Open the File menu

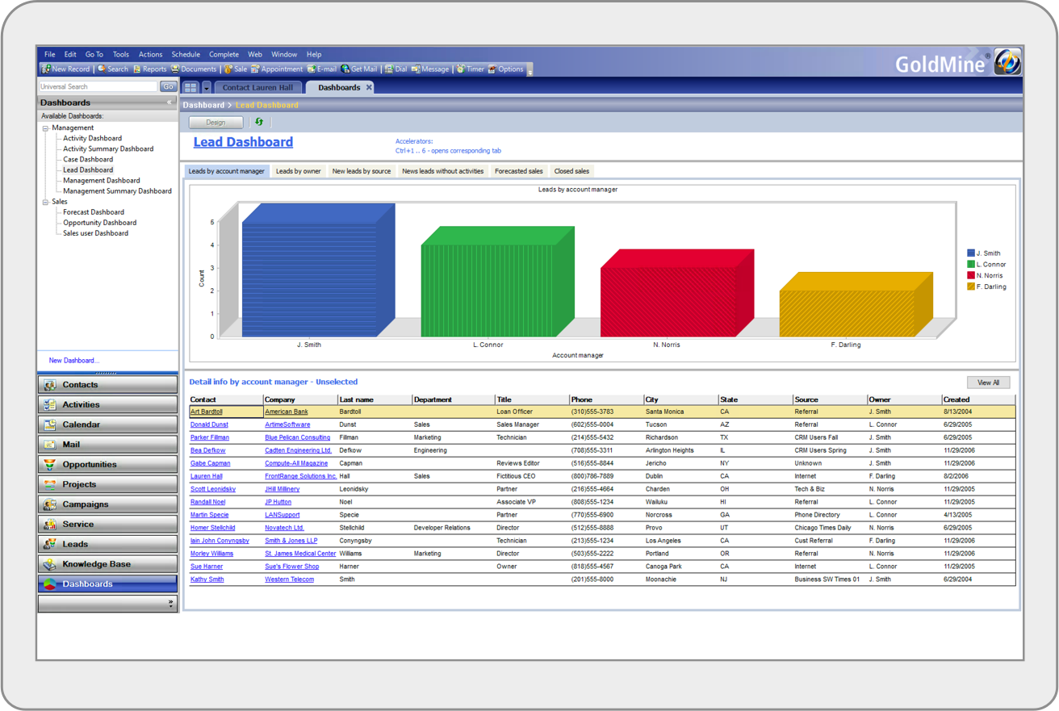pyautogui.click(x=49, y=55)
